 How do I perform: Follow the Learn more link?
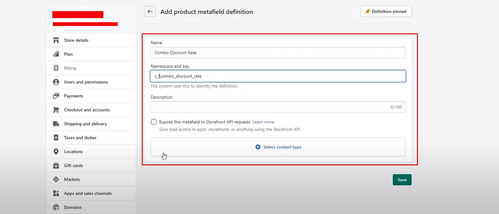click(x=263, y=122)
